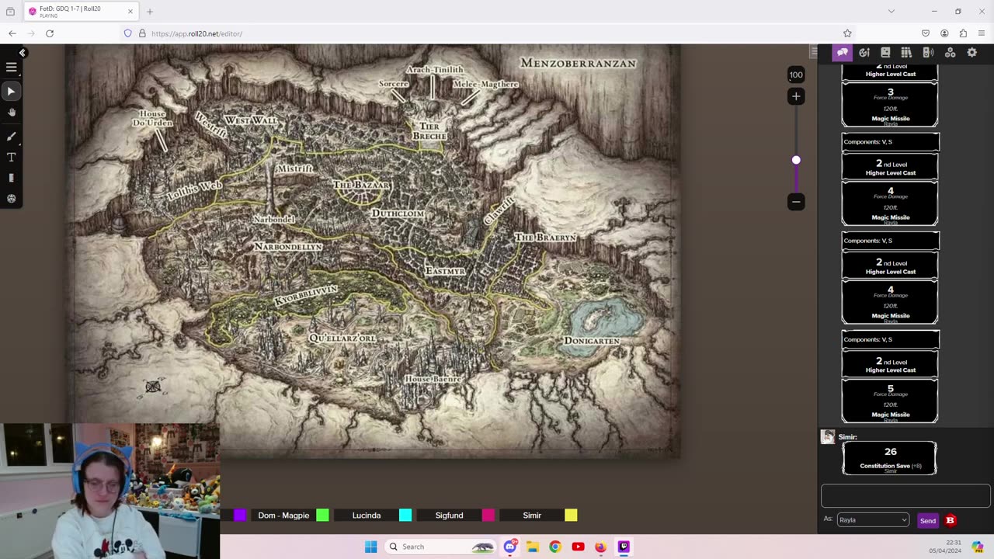Zoom out with the minus button
The width and height of the screenshot is (994, 559).
(x=796, y=202)
